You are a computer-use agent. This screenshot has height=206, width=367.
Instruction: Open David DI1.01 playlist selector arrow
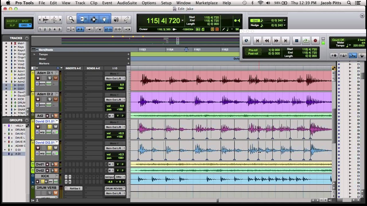pos(56,121)
